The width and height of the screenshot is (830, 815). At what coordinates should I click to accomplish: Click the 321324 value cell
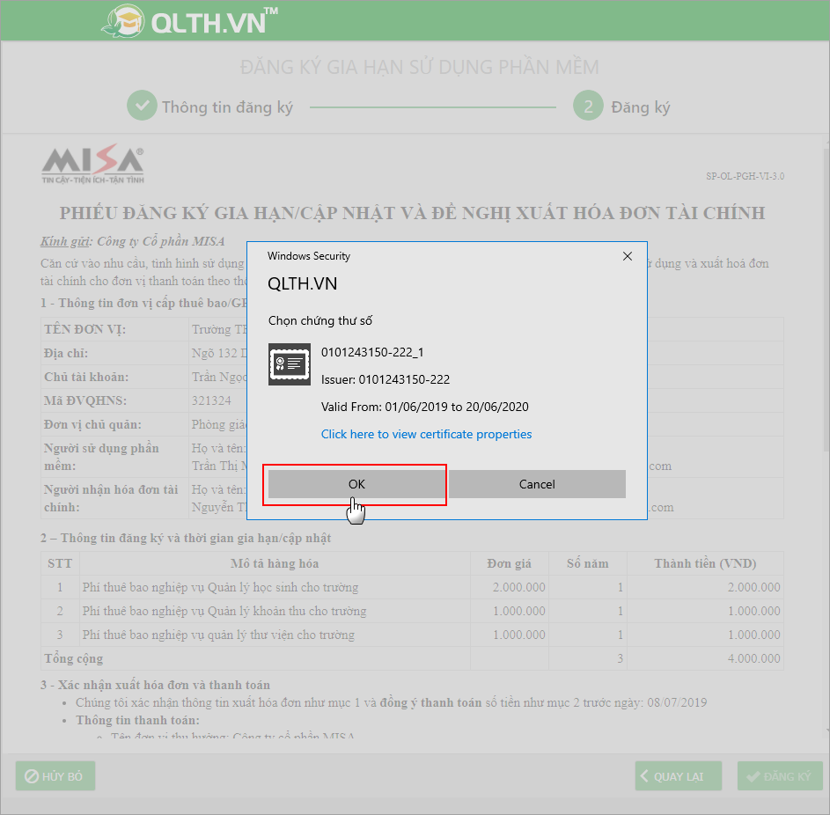coord(218,400)
